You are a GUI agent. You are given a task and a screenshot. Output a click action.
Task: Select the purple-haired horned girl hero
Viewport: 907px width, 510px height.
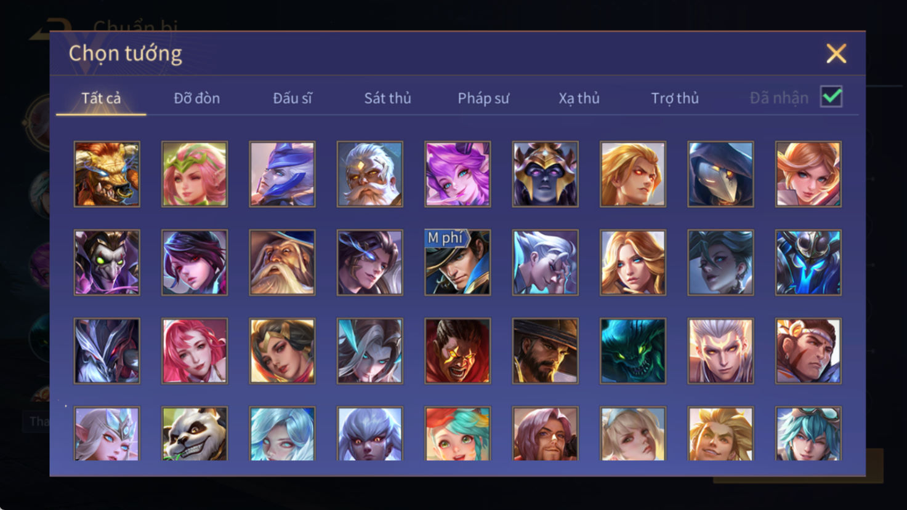coord(458,174)
